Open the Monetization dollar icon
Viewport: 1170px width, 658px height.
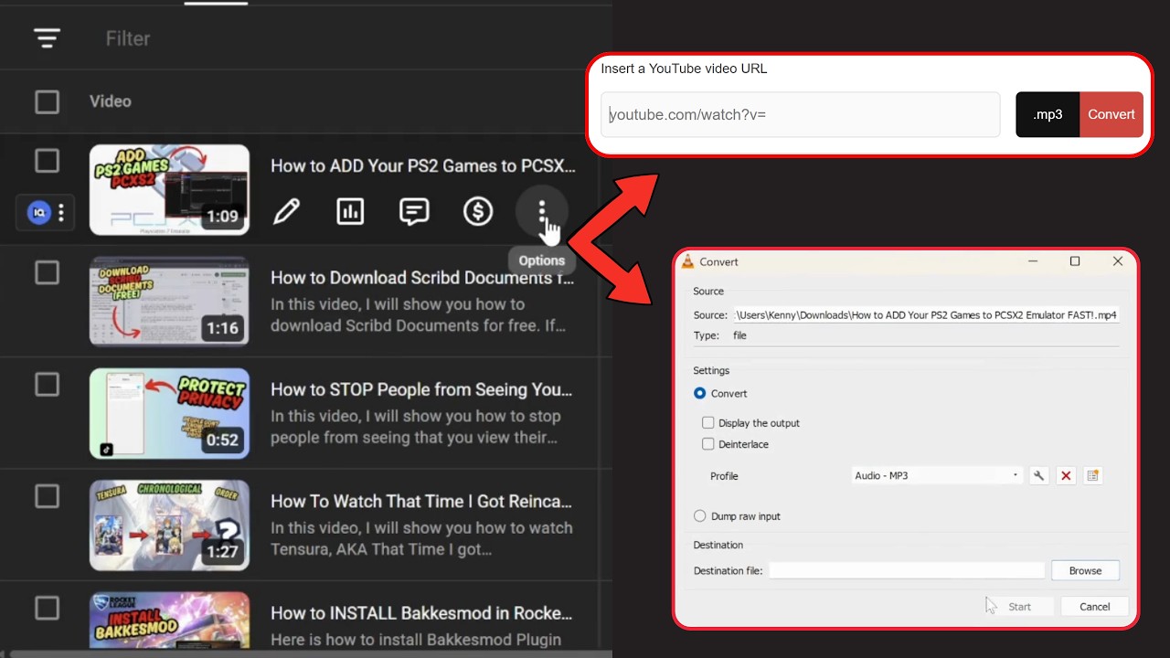[x=478, y=212]
